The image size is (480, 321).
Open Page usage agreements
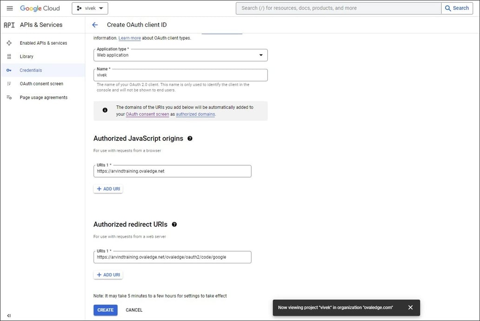tap(43, 97)
